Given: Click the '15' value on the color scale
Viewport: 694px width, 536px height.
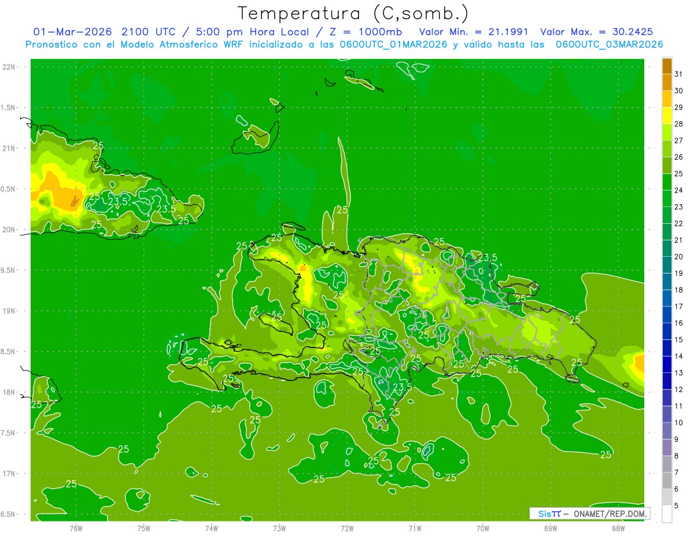Looking at the screenshot, I should coord(679,340).
